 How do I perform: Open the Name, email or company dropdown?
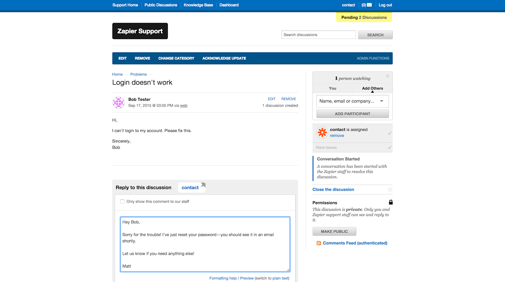352,101
